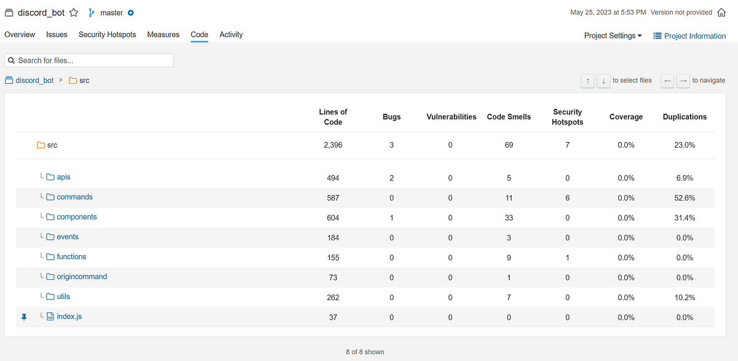The image size is (738, 361).
Task: Open the functions folder
Action: pos(71,257)
